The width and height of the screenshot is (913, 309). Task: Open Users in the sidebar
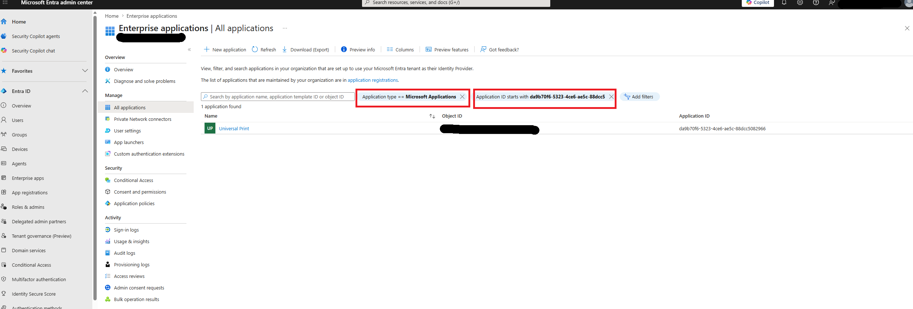[x=17, y=120]
